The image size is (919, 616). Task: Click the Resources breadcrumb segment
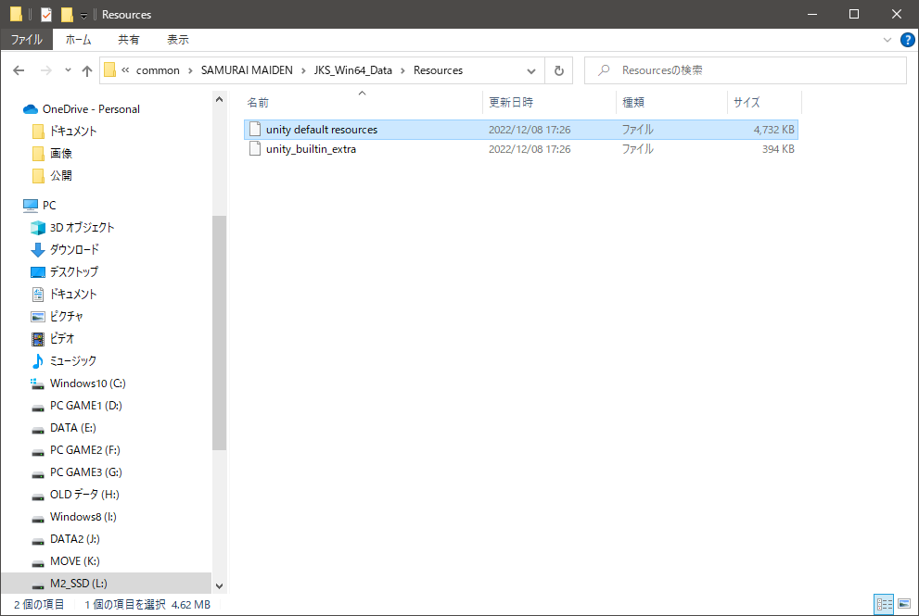coord(438,70)
